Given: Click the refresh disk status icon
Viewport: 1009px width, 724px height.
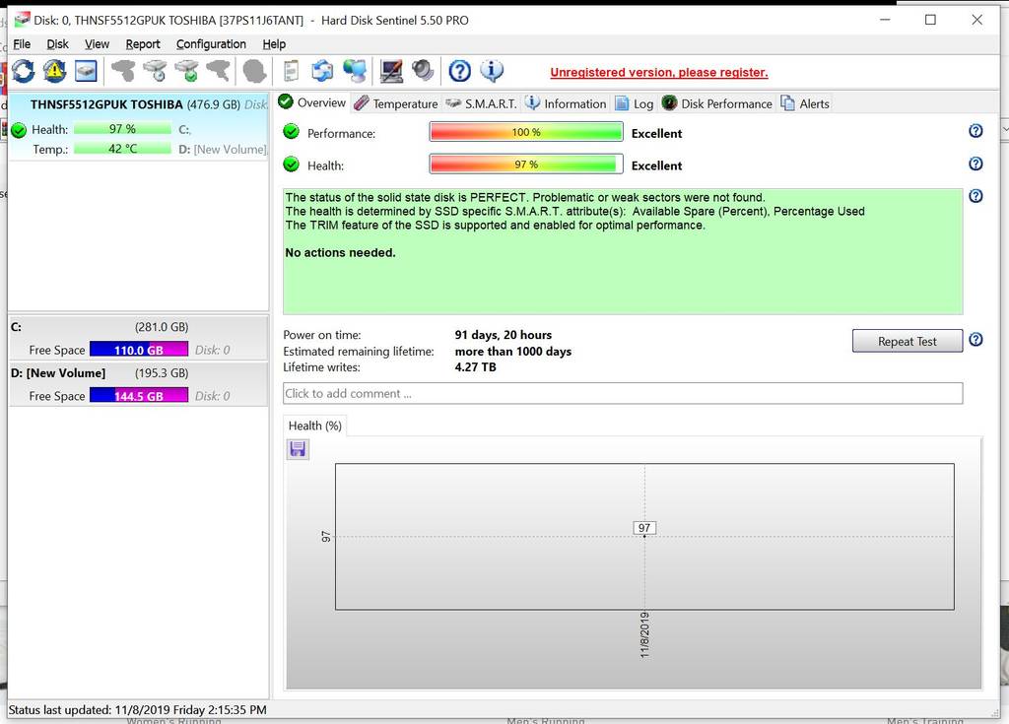Looking at the screenshot, I should [23, 71].
